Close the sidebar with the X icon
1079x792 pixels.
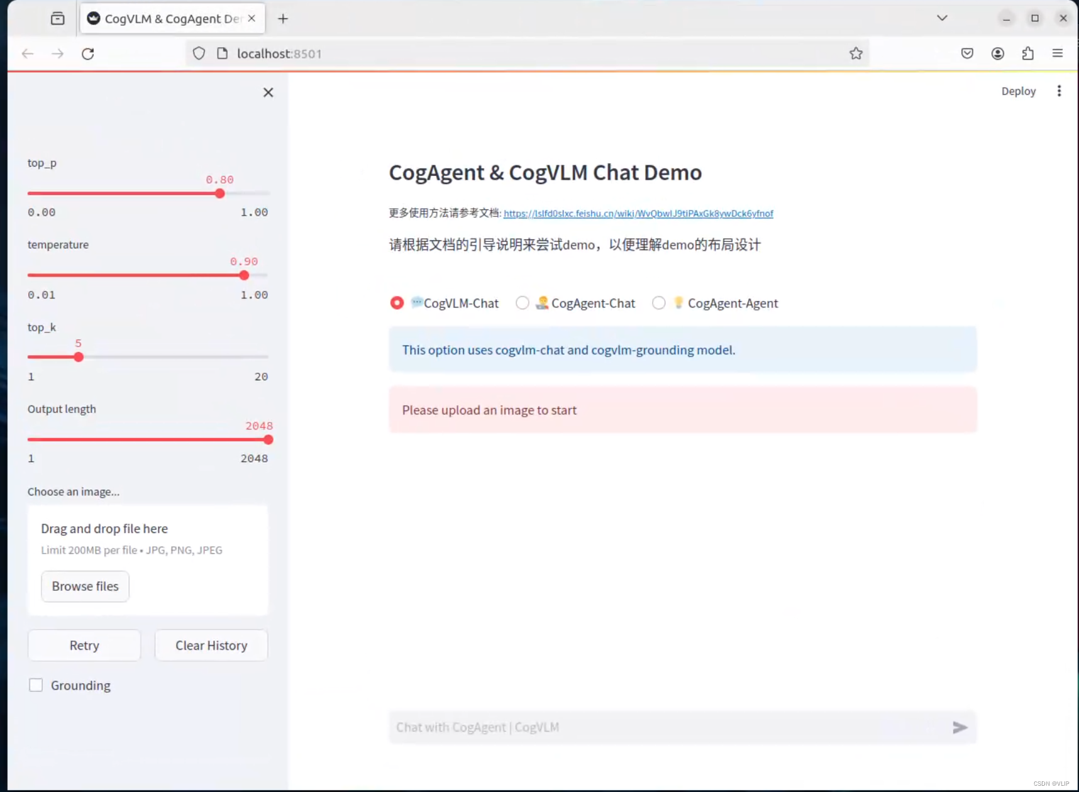[x=268, y=92]
